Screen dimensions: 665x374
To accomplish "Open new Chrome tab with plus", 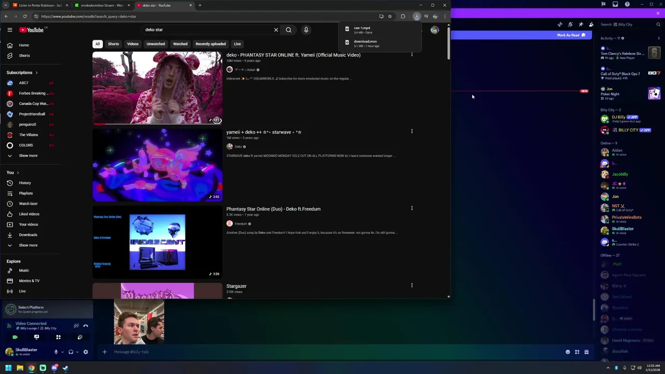I will tap(199, 5).
